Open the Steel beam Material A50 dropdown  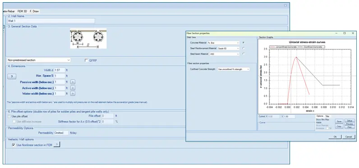[225, 54]
